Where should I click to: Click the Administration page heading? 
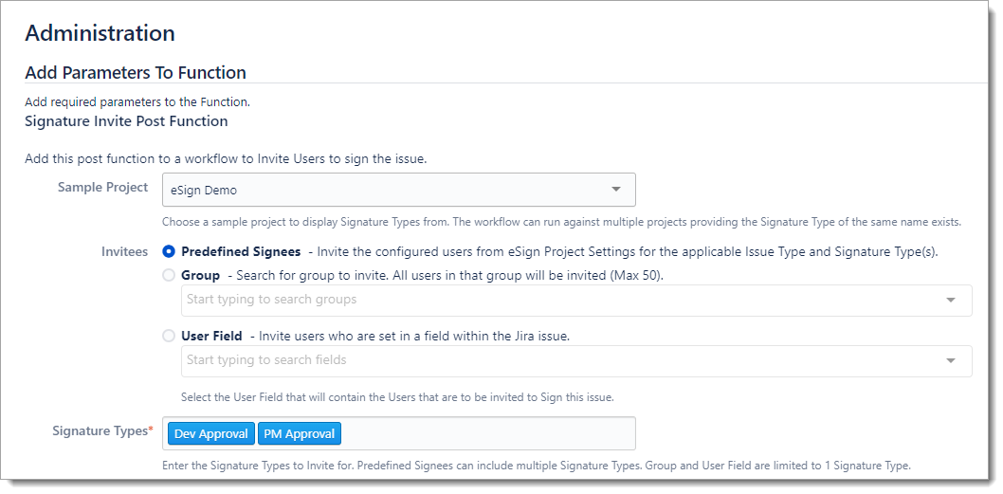pos(100,33)
